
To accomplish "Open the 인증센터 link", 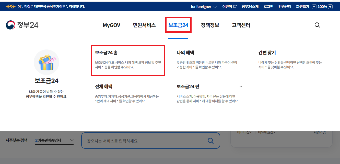I will click(x=285, y=7).
